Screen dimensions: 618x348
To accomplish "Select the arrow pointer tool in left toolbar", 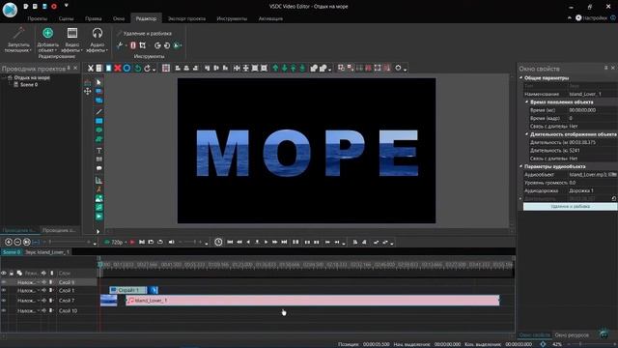I will coord(98,82).
